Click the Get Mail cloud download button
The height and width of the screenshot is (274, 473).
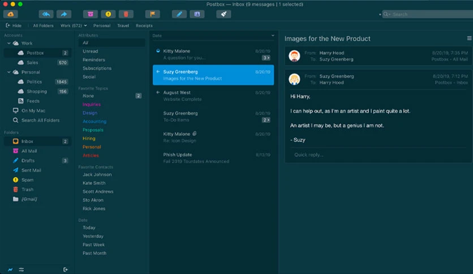tap(11, 14)
